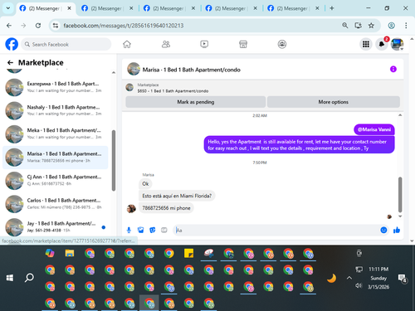415x311 pixels.
Task: Reload the page
Action: click(x=38, y=26)
